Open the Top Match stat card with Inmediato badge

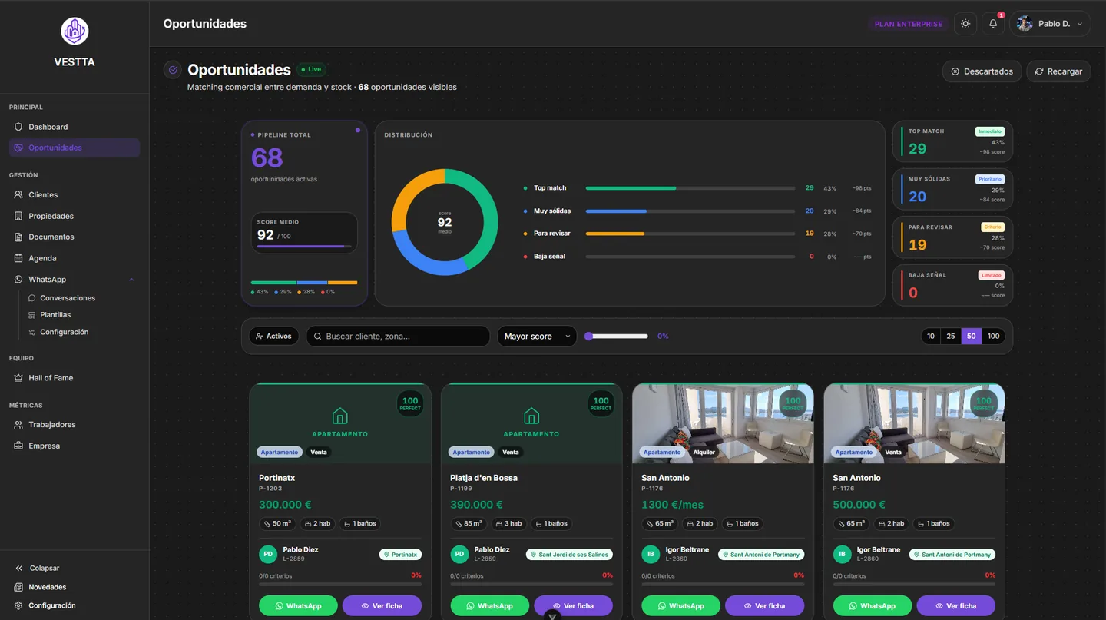pyautogui.click(x=952, y=142)
